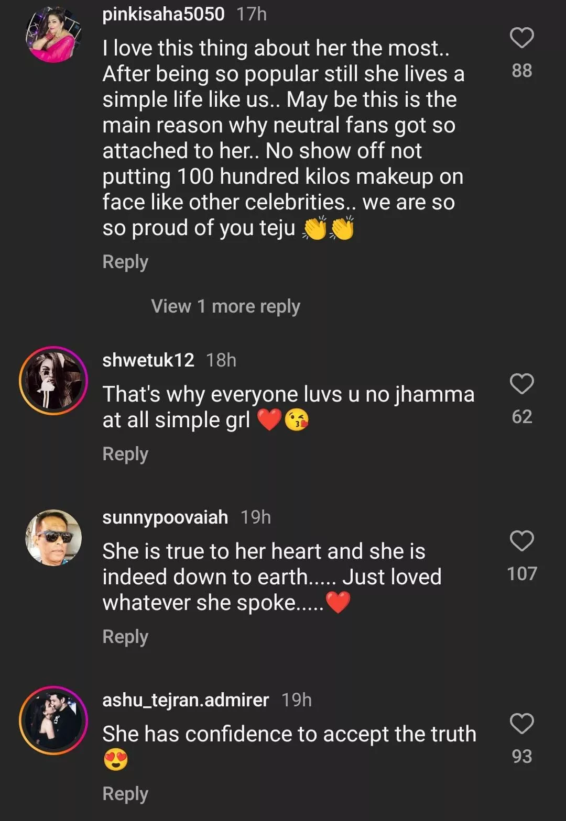
Task: Open sunnypoovaiah's profile picture
Action: [x=53, y=538]
